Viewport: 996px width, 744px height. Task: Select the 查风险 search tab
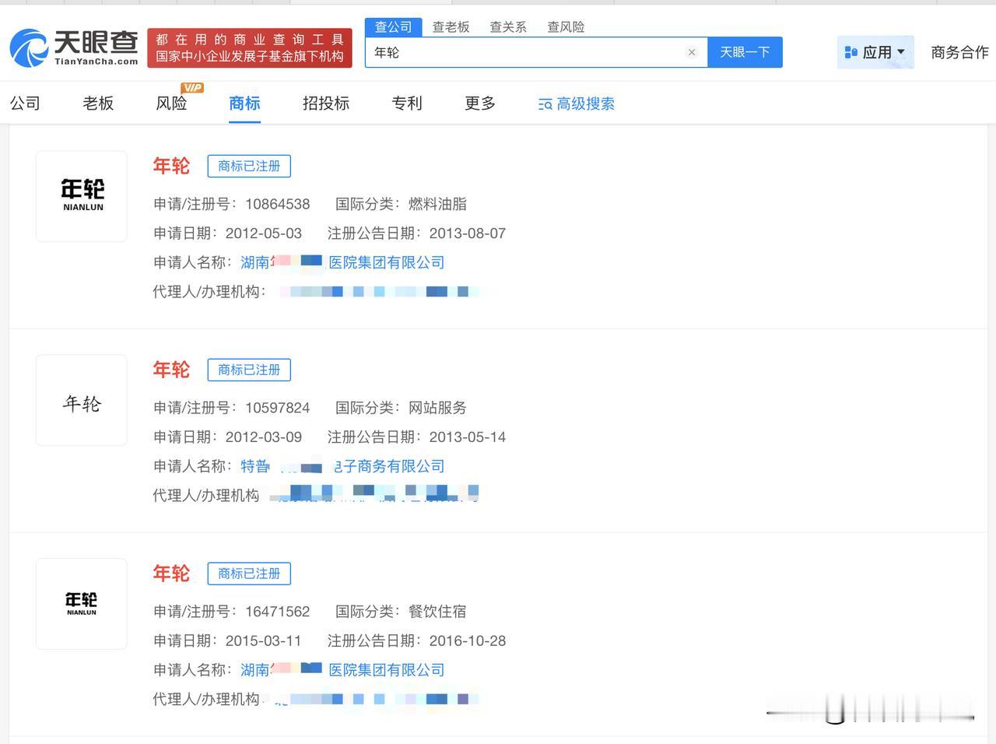point(566,27)
